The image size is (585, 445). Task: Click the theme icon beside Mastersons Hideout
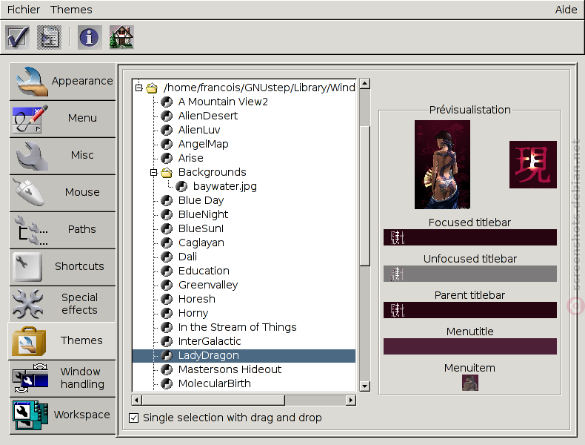(x=167, y=369)
